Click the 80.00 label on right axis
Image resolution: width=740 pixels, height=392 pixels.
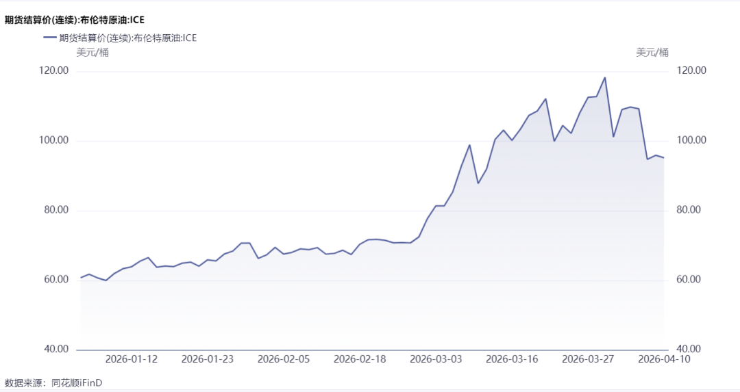click(689, 209)
